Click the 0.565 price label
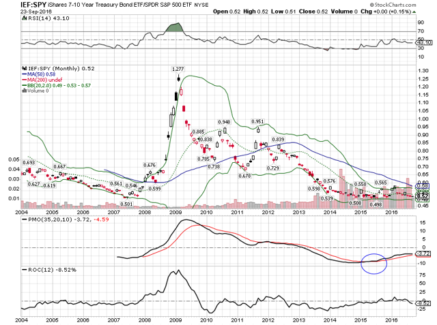The height and width of the screenshot is (325, 437). coord(381,183)
